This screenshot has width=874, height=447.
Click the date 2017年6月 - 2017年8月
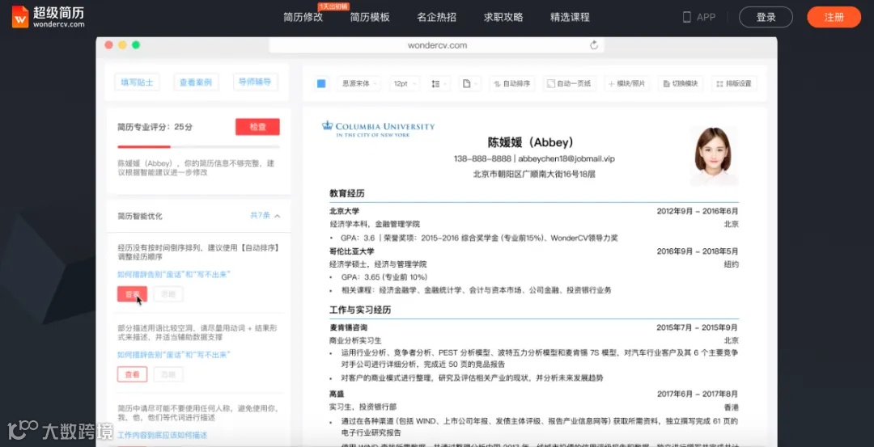point(698,394)
